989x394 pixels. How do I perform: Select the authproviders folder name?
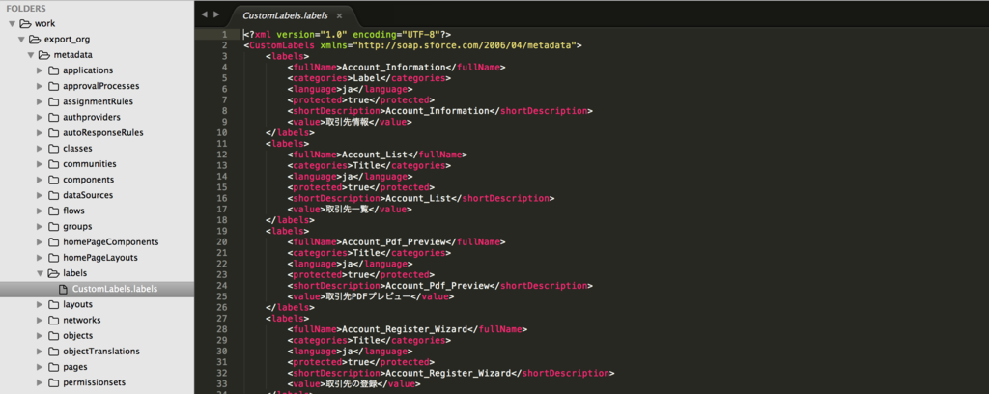(92, 117)
